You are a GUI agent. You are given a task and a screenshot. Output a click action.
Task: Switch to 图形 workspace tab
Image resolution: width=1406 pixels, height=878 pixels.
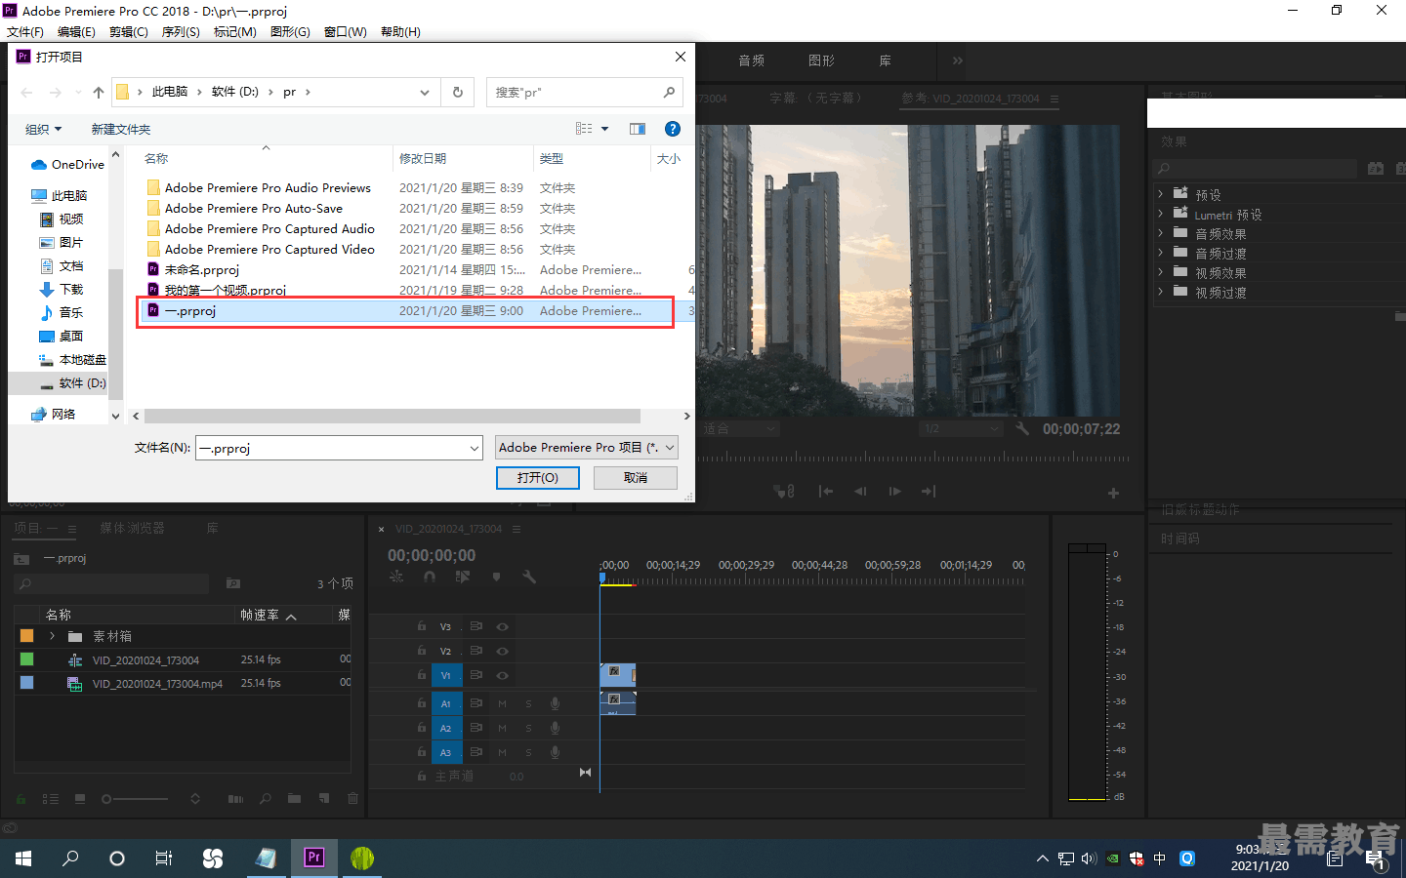click(x=821, y=60)
